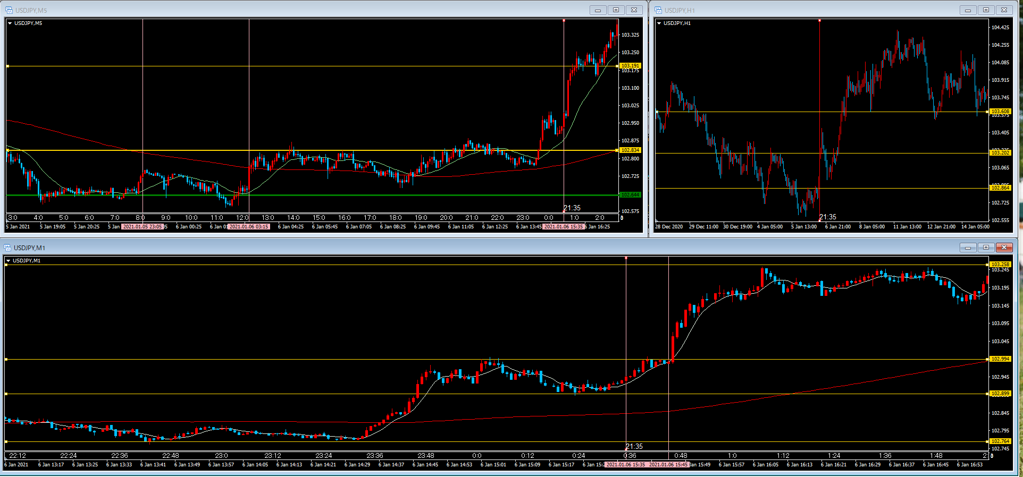
Task: Expand the USDJPY,H1 chart label triangle
Action: (x=659, y=23)
